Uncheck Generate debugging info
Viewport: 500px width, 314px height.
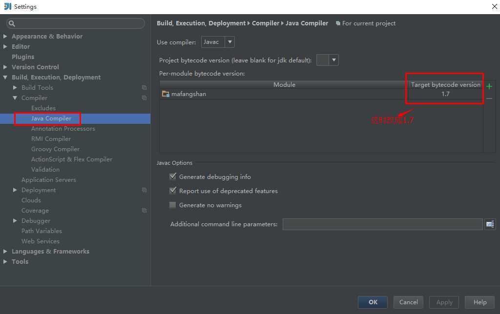pyautogui.click(x=172, y=177)
